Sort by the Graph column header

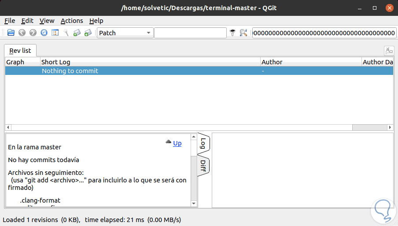click(x=22, y=62)
